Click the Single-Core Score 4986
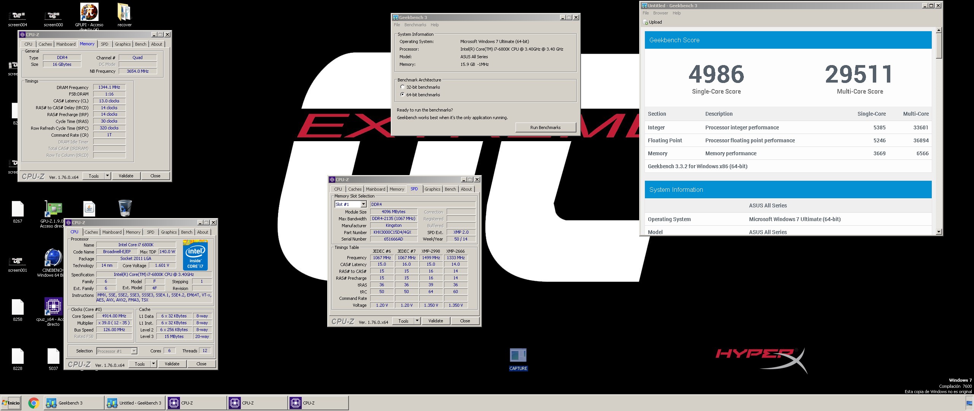This screenshot has width=974, height=411. point(716,74)
